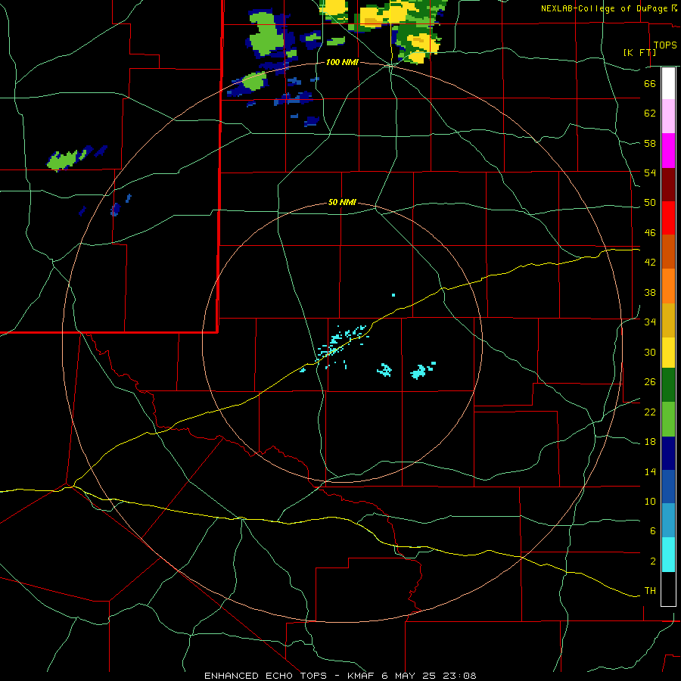Click the bright red legend swatch

668,218
